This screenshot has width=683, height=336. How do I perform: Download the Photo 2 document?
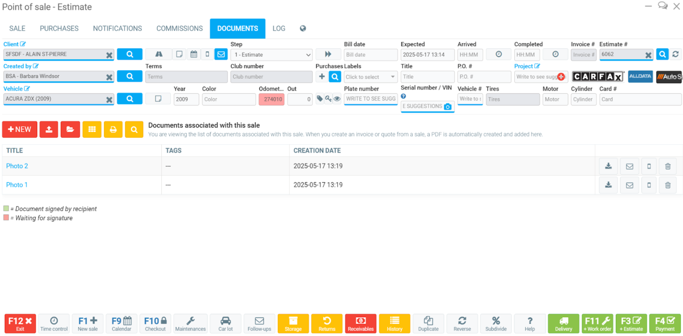pos(608,166)
